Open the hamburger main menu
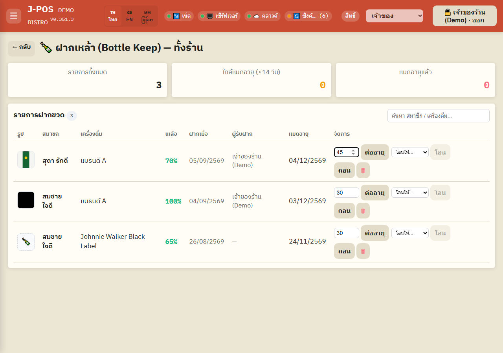 14,16
